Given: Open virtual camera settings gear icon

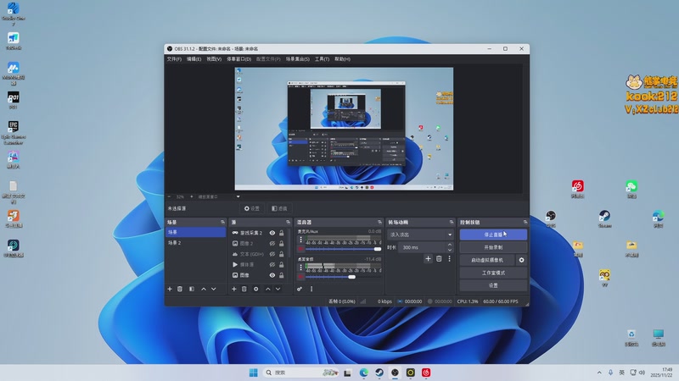Looking at the screenshot, I should (522, 260).
